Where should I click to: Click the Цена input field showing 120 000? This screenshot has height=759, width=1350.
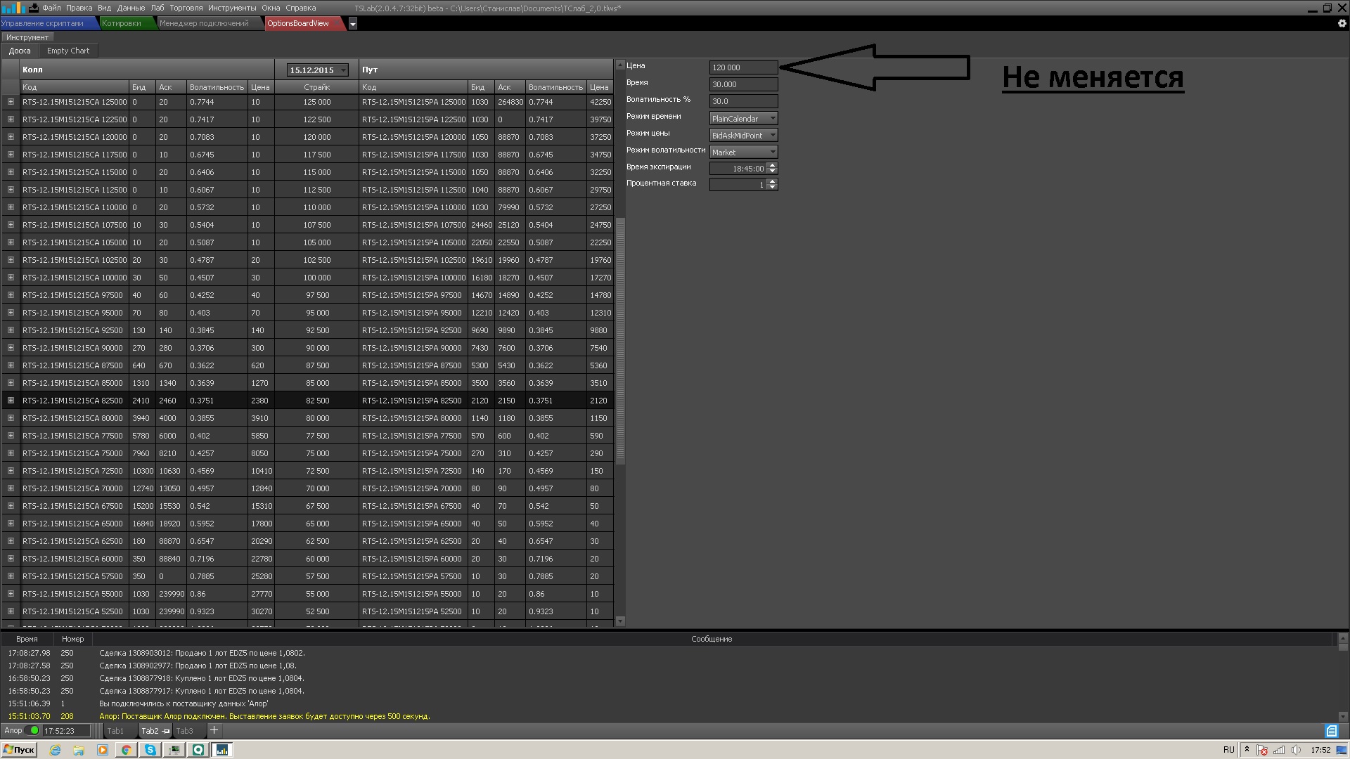[x=742, y=67]
